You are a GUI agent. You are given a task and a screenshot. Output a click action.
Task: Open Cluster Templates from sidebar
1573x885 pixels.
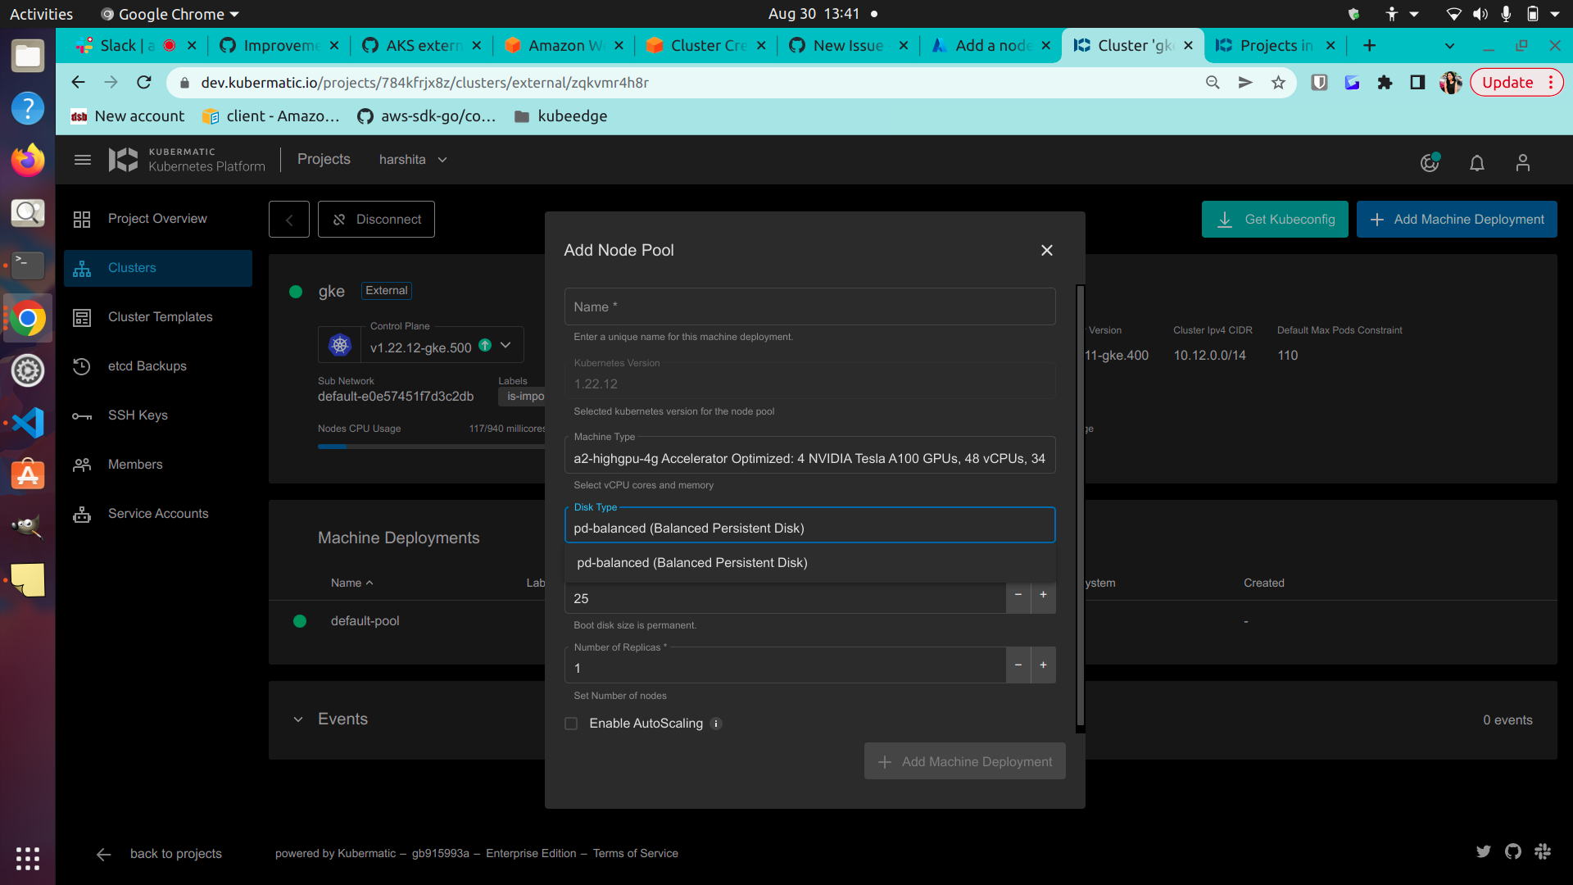tap(160, 317)
